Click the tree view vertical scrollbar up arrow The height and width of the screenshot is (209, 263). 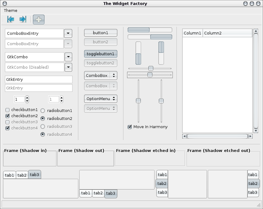pyautogui.click(x=256, y=31)
